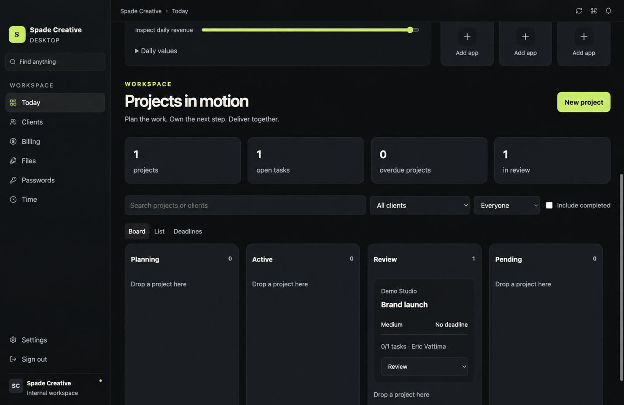Click the New project button

pos(584,102)
